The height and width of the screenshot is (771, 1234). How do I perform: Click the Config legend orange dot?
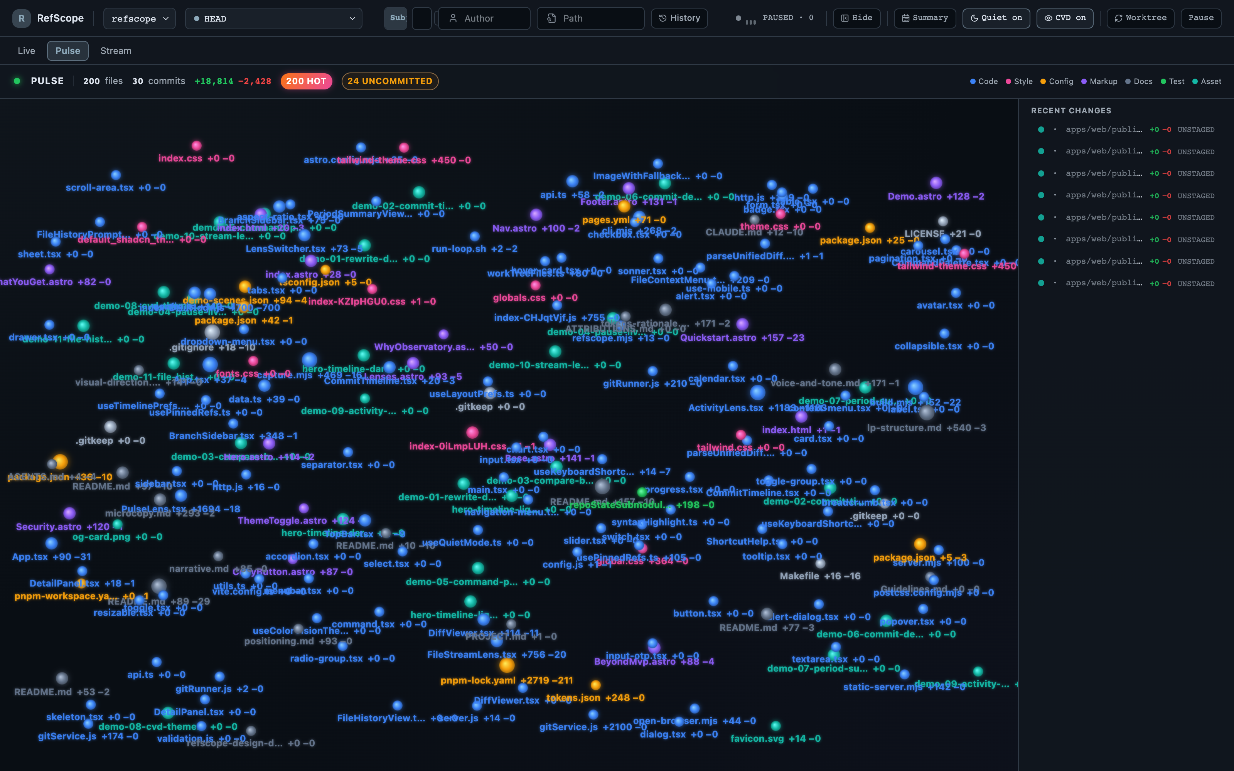(1043, 82)
